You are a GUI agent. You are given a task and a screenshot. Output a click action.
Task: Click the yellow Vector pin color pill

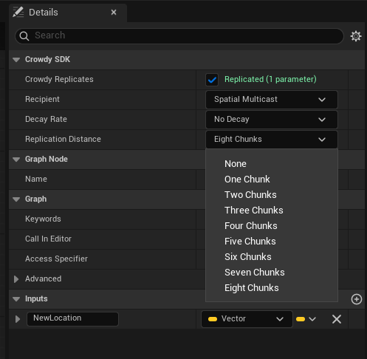point(213,319)
